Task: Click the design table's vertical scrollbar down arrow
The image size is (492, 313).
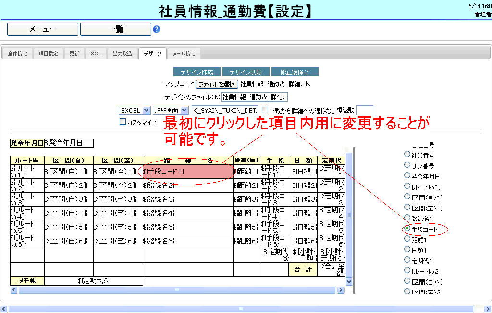Action: click(349, 282)
